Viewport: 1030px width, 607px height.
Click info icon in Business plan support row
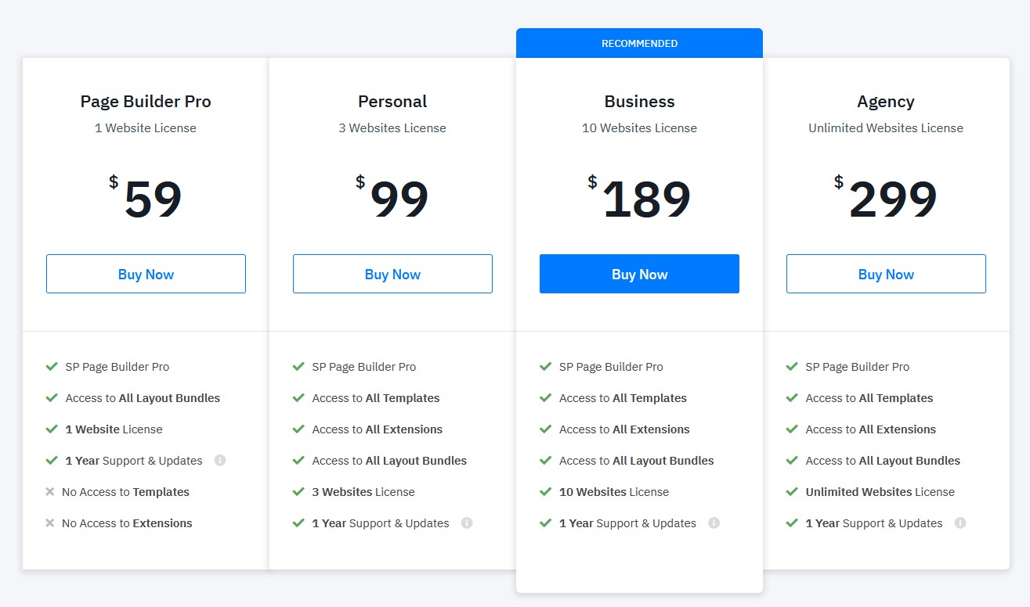point(714,523)
